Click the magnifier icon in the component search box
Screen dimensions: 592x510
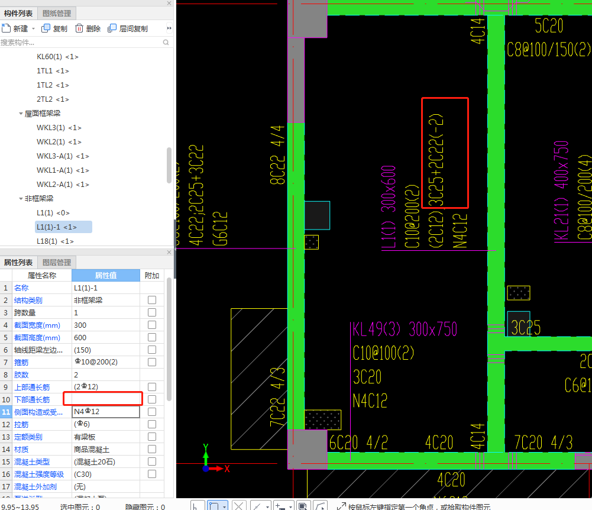point(166,43)
